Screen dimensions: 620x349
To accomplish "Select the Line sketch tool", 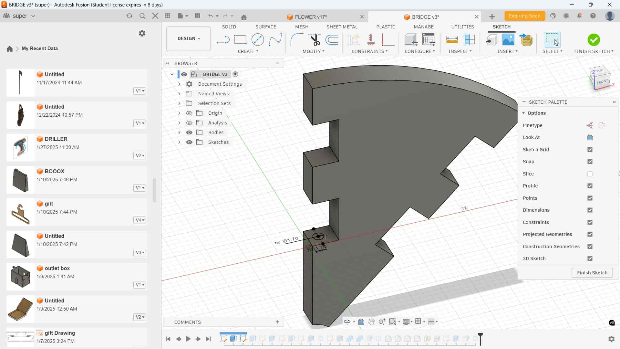I will 223,40.
